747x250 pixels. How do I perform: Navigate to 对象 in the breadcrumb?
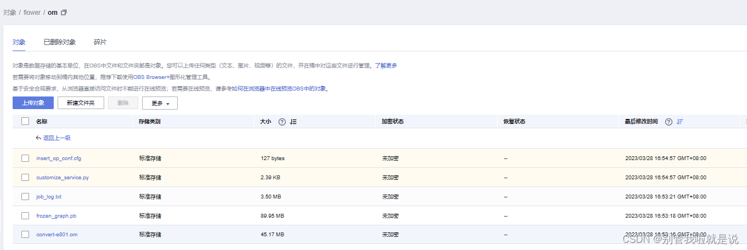click(x=9, y=12)
